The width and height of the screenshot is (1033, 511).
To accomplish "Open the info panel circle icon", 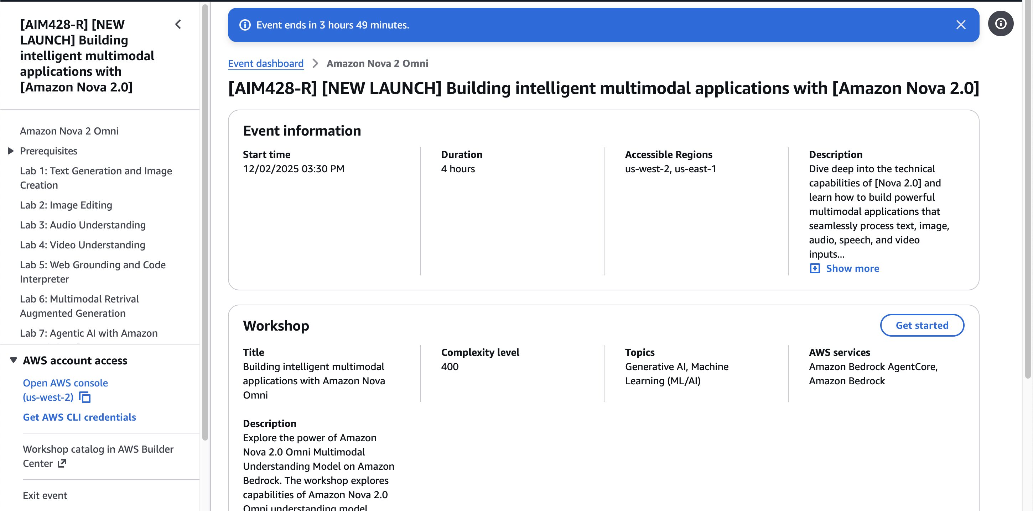I will tap(1001, 24).
